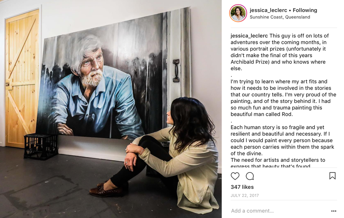Screen dimensions: 344x218
Task: Open the post permalink dated July 22, 2017
Action: pyautogui.click(x=245, y=196)
